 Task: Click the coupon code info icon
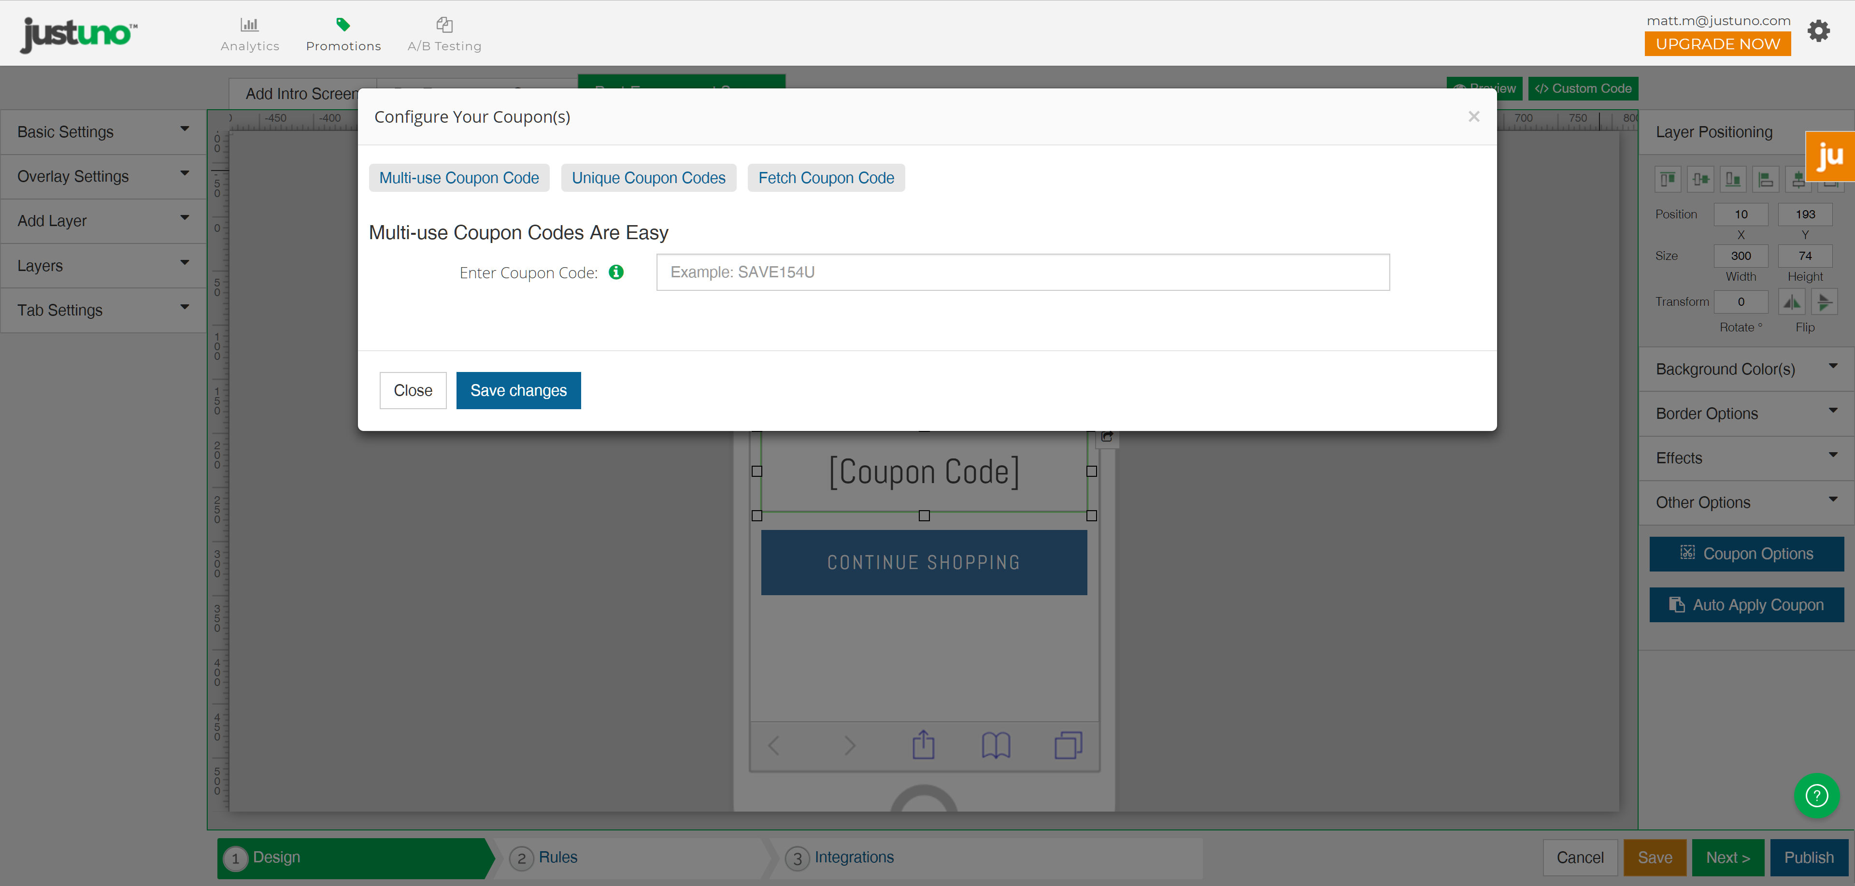616,272
